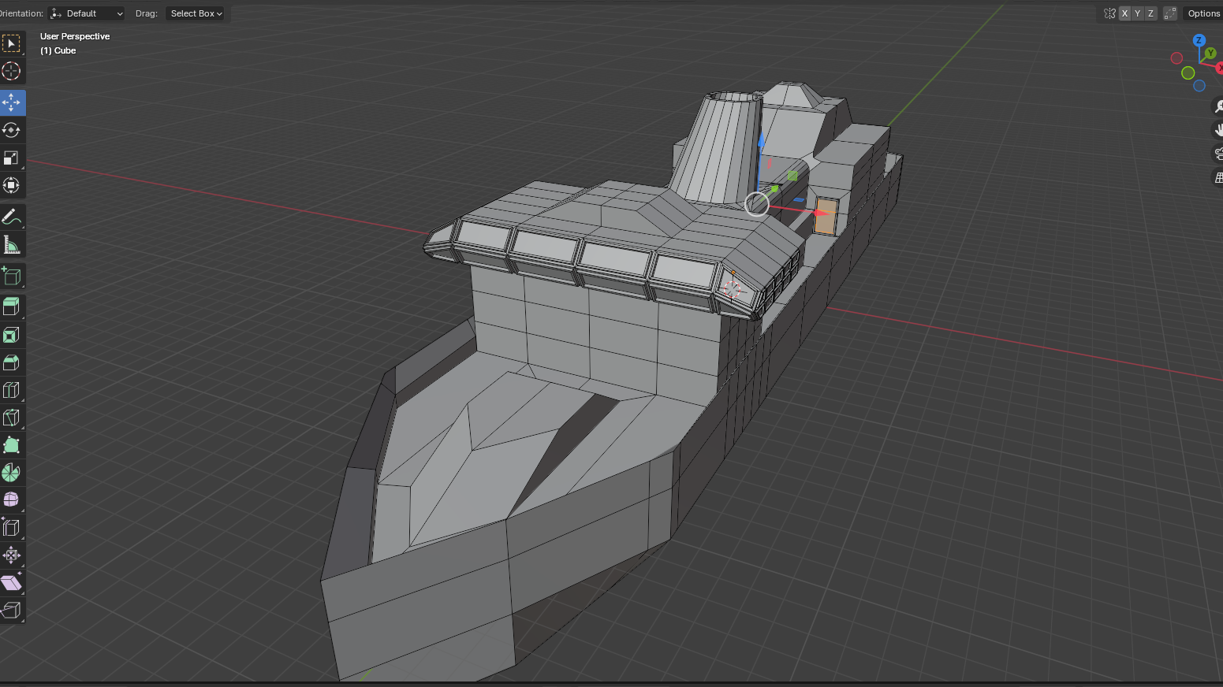1223x687 pixels.
Task: Choose the Bevel tool
Action: (x=11, y=362)
